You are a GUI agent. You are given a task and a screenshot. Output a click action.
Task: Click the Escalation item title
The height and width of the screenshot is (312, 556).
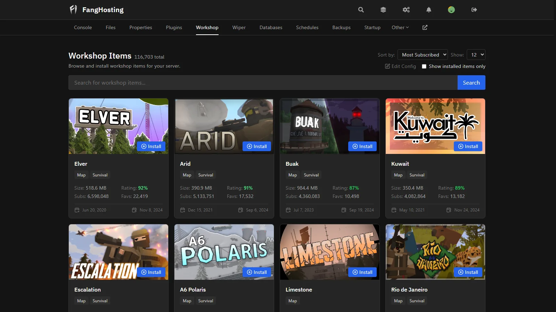point(88,289)
